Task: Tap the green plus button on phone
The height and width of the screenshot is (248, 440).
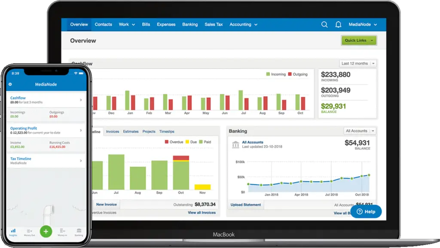Action: 46,231
